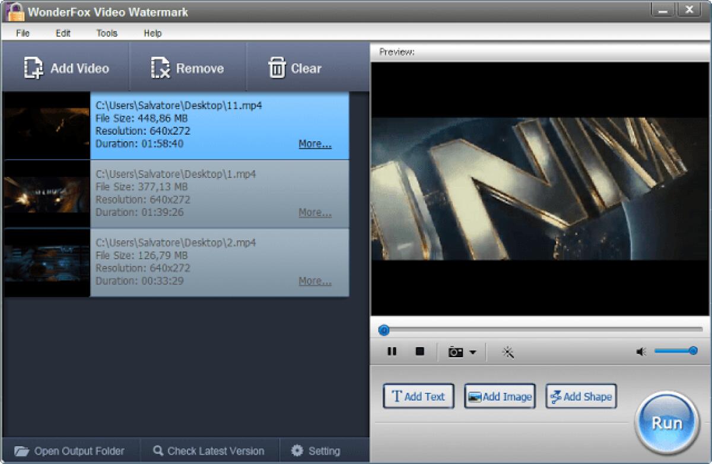Click the Add Image button
Image resolution: width=712 pixels, height=464 pixels.
(500, 396)
